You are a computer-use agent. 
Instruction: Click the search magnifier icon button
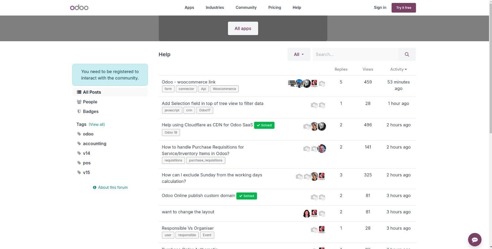407,54
